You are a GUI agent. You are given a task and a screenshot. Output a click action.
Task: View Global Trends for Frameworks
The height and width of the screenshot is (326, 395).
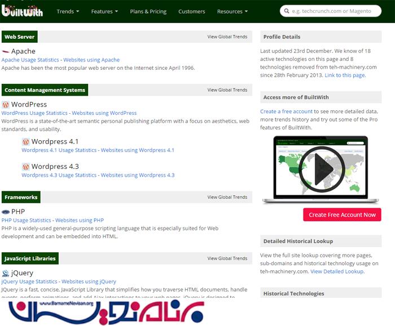point(227,197)
